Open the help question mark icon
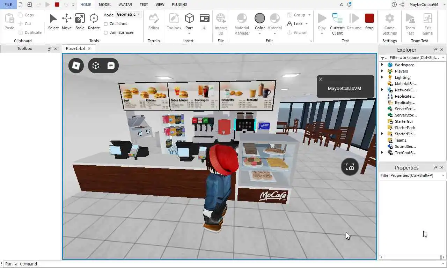 [x=394, y=5]
